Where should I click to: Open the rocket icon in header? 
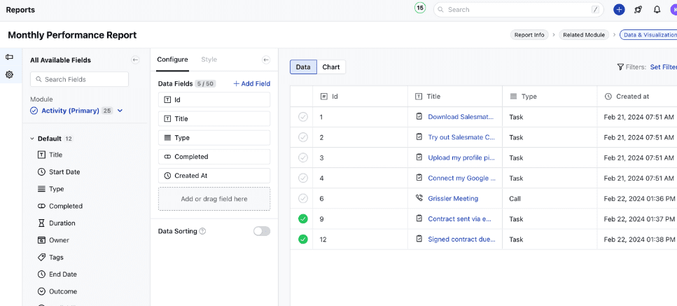pyautogui.click(x=638, y=10)
